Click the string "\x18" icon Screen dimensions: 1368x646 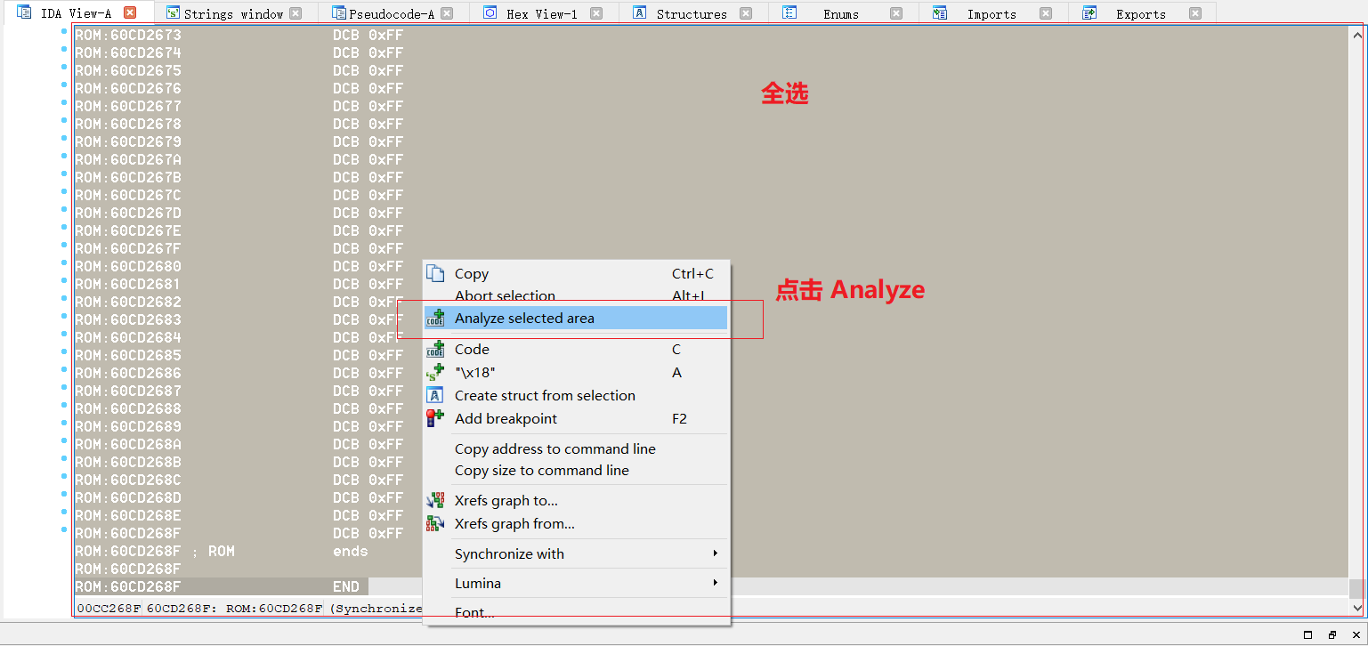click(435, 373)
